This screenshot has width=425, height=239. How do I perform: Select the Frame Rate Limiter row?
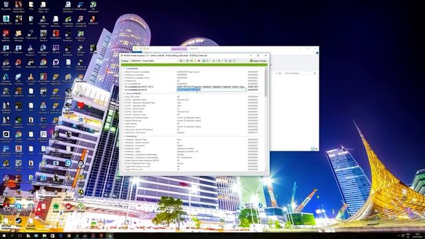pos(193,96)
